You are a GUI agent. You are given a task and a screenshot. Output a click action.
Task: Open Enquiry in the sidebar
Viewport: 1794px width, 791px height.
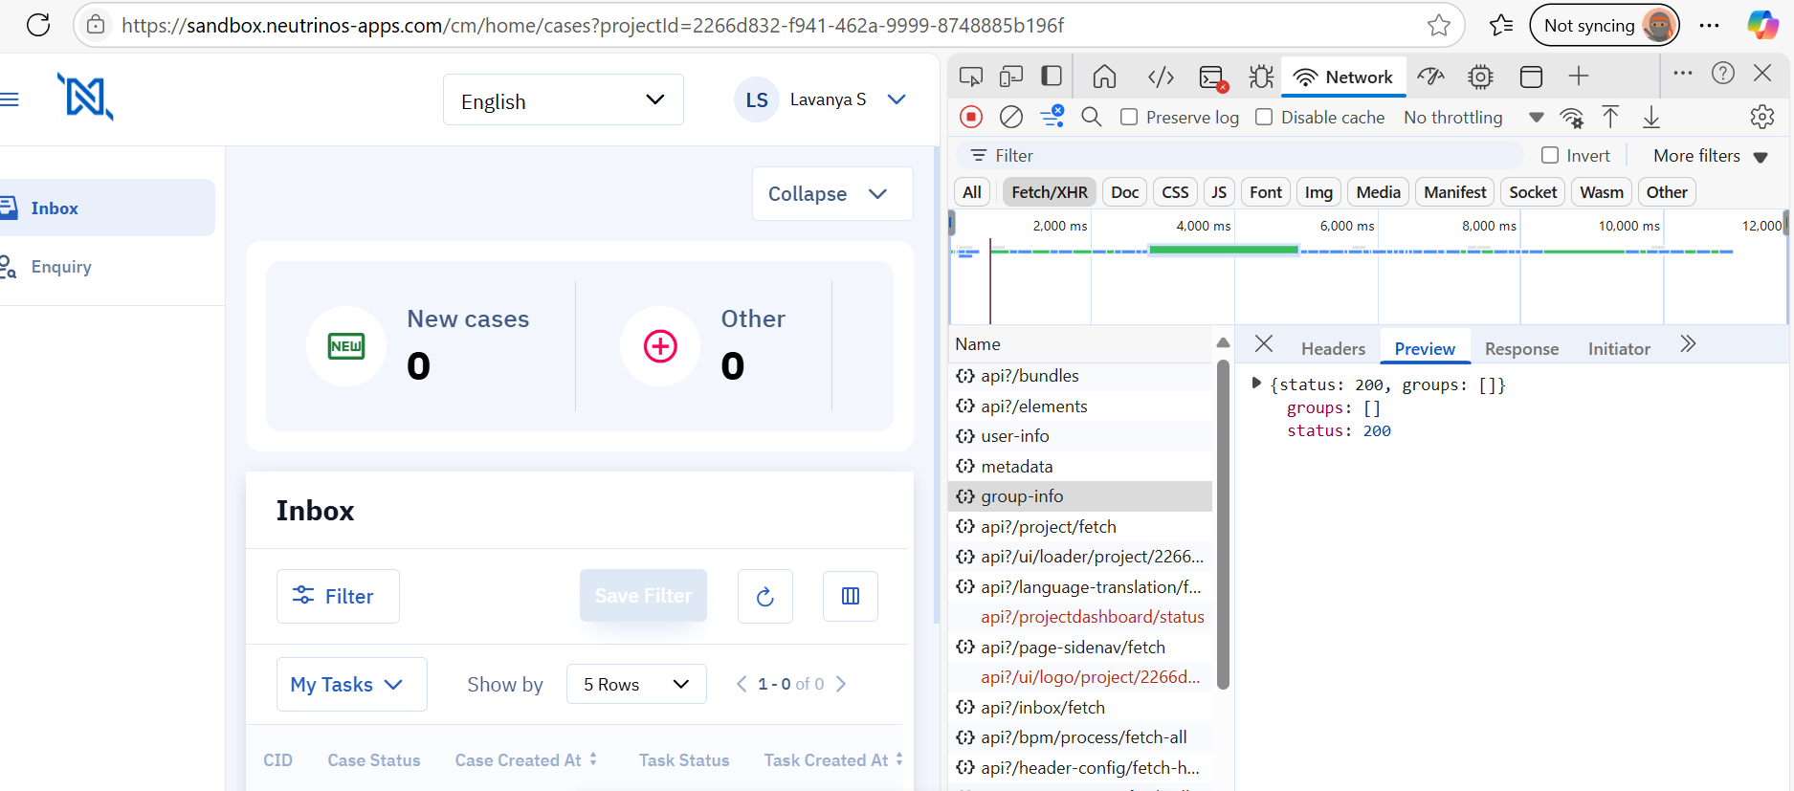(x=61, y=267)
